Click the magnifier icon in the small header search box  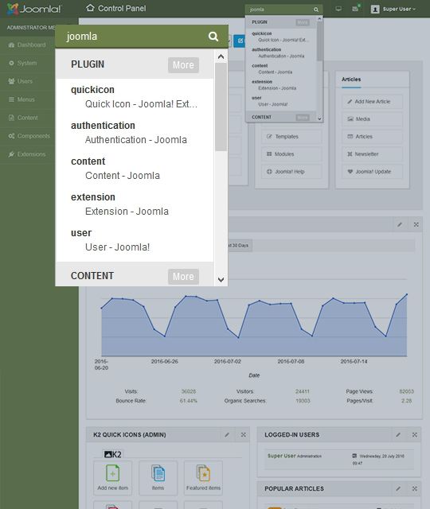pos(316,10)
